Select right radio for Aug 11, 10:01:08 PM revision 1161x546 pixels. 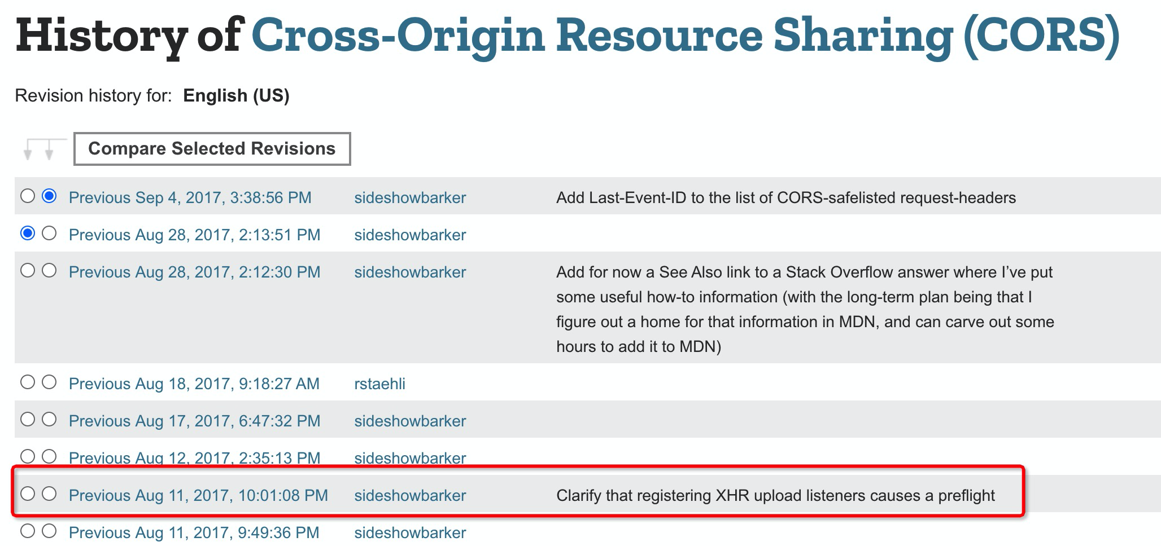[x=50, y=494]
